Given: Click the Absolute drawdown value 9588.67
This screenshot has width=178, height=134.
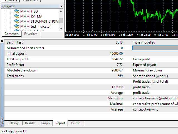Looking at the screenshot, I should point(117,70).
